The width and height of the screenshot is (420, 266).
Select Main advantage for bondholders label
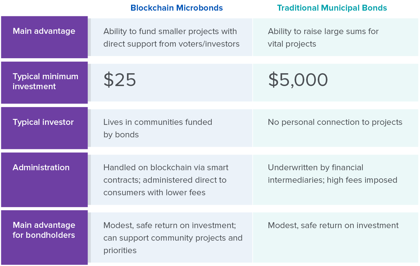44,230
